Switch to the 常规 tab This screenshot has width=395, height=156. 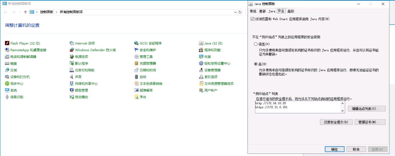[253, 11]
